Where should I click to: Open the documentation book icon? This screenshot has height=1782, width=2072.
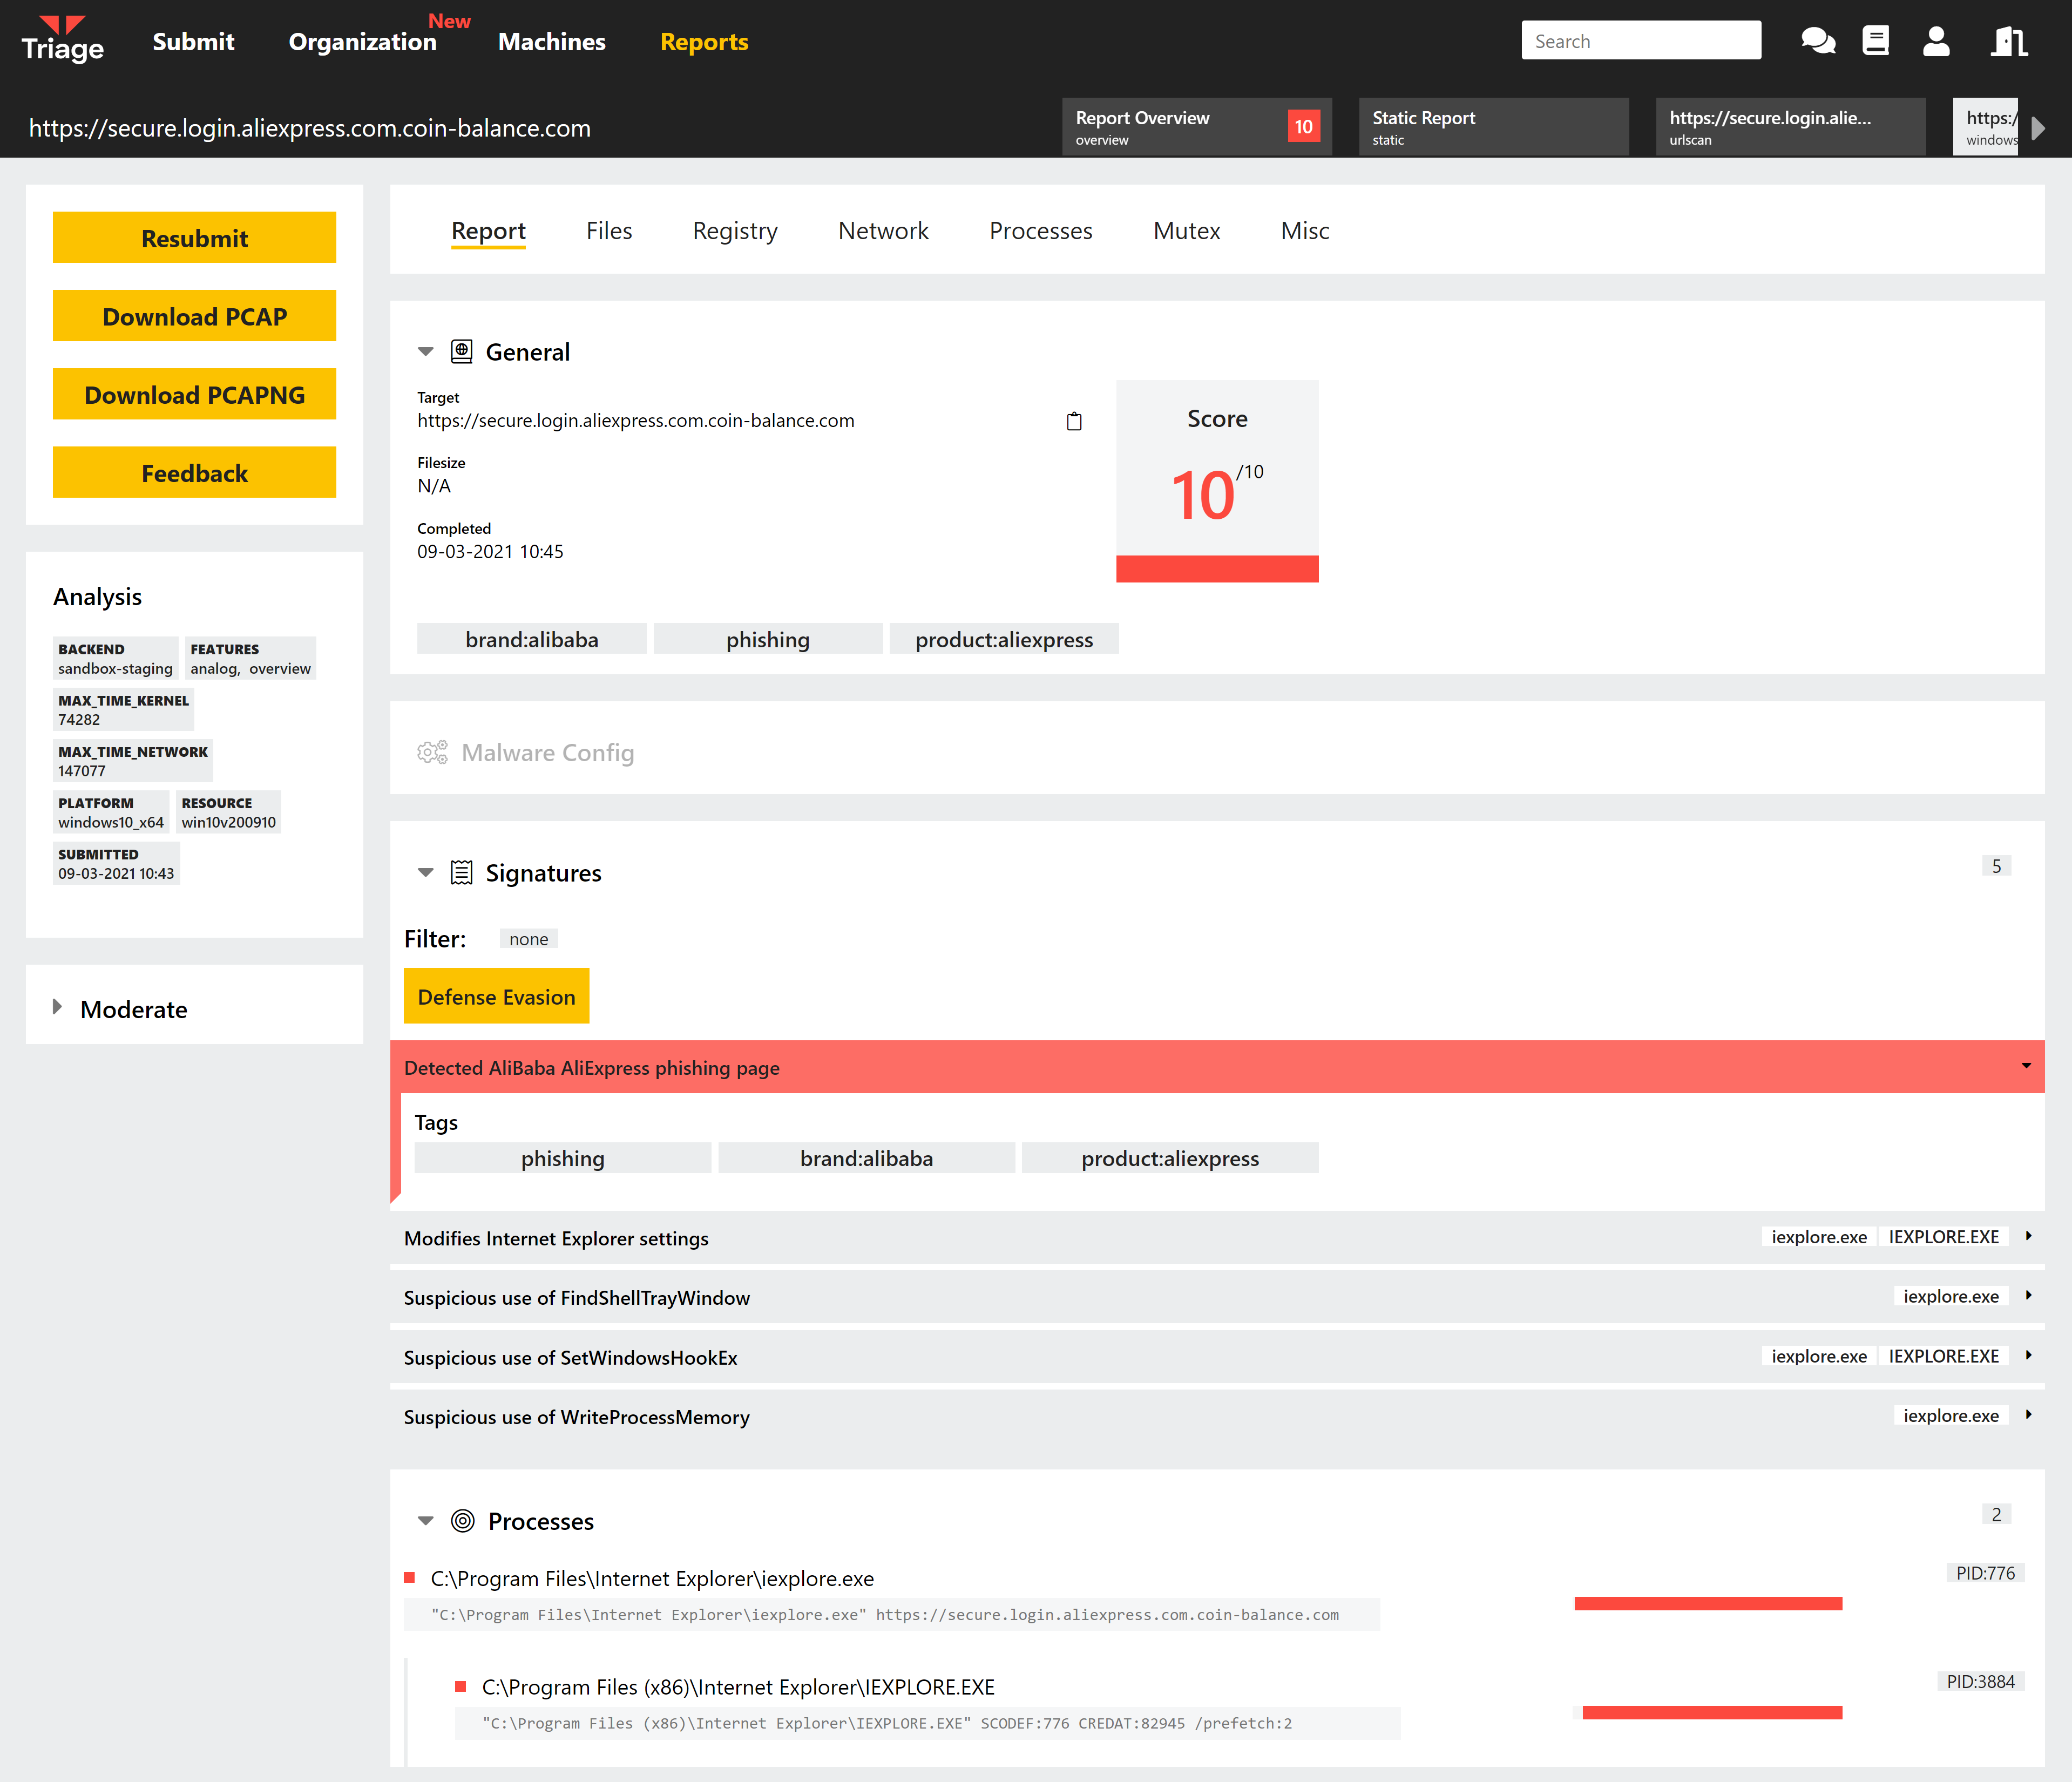pos(1876,41)
